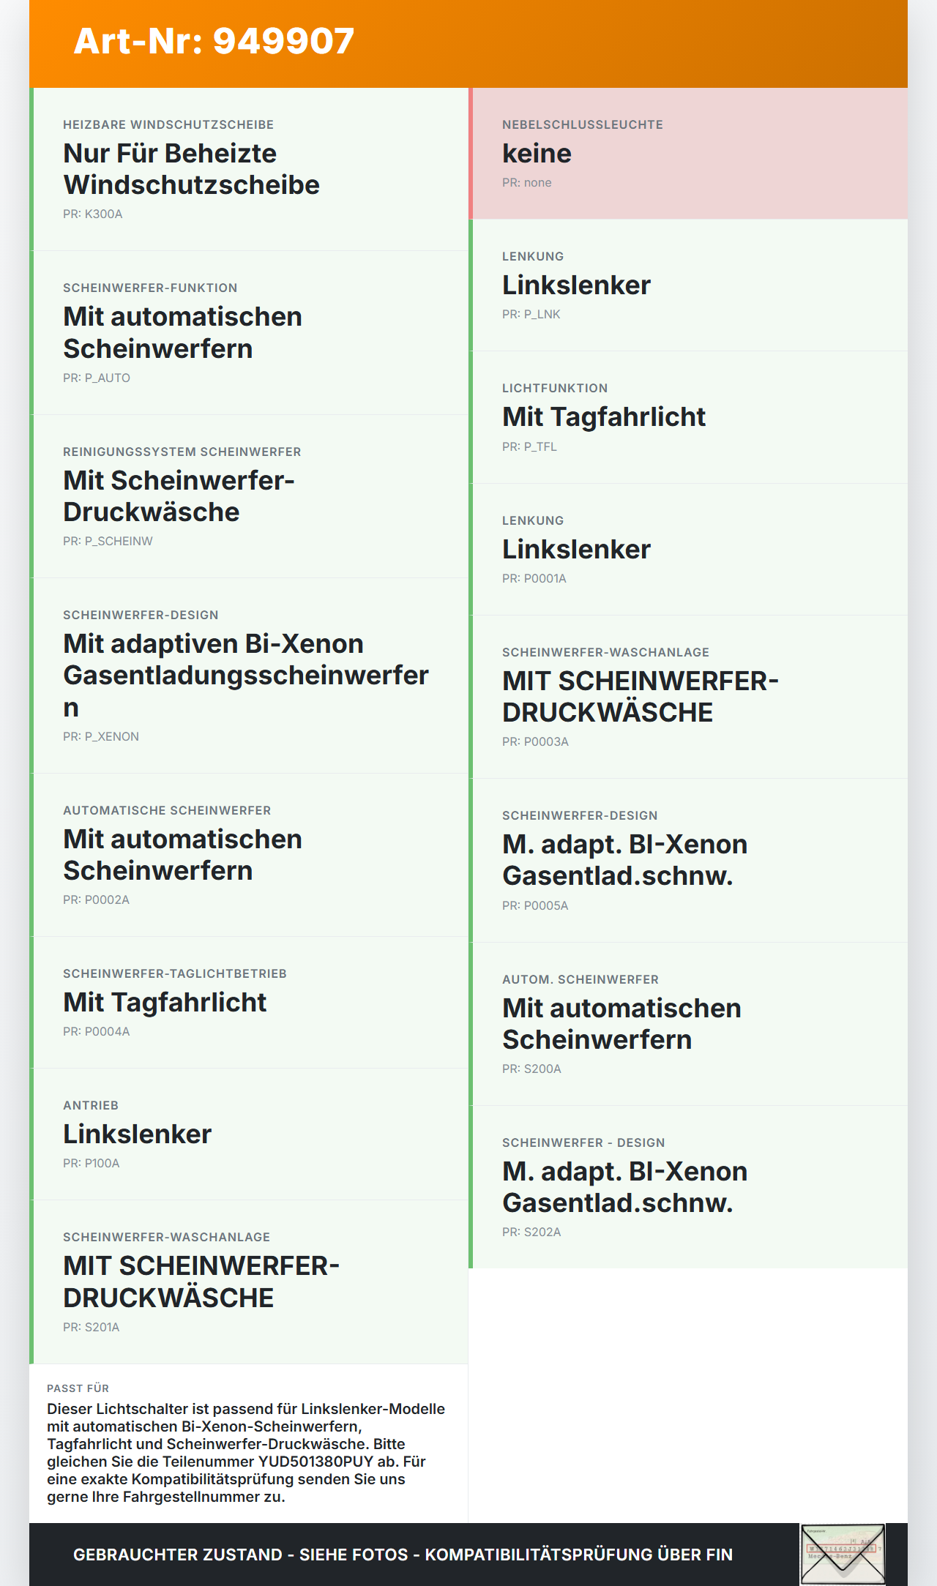
Task: Click the Automatische Scheinwerfer P0002A card
Action: pos(249,855)
